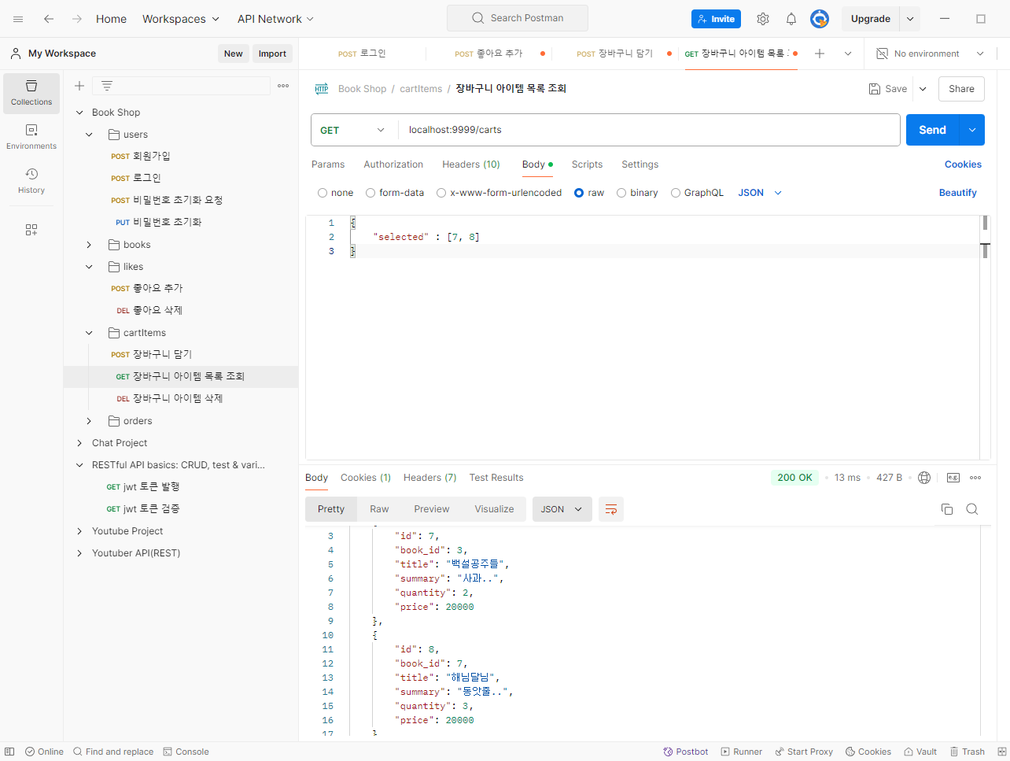Open response more options ellipsis
Image resolution: width=1010 pixels, height=761 pixels.
click(x=975, y=478)
